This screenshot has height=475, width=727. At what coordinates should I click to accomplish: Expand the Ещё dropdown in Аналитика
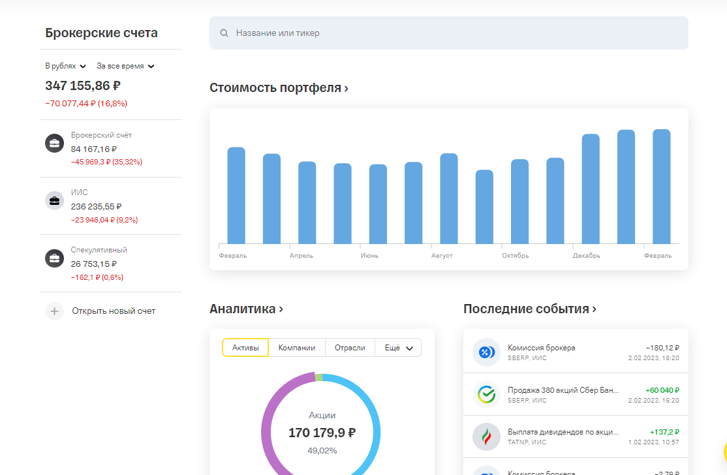(398, 347)
